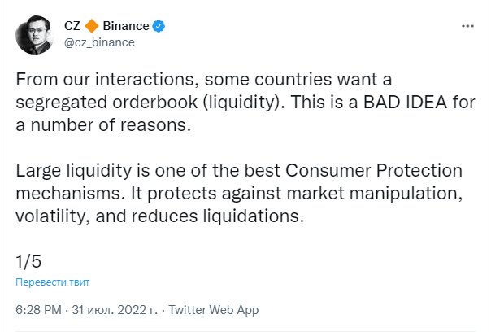This screenshot has width=491, height=332.
Task: Click the line "a number of reasons."
Action: (103, 125)
